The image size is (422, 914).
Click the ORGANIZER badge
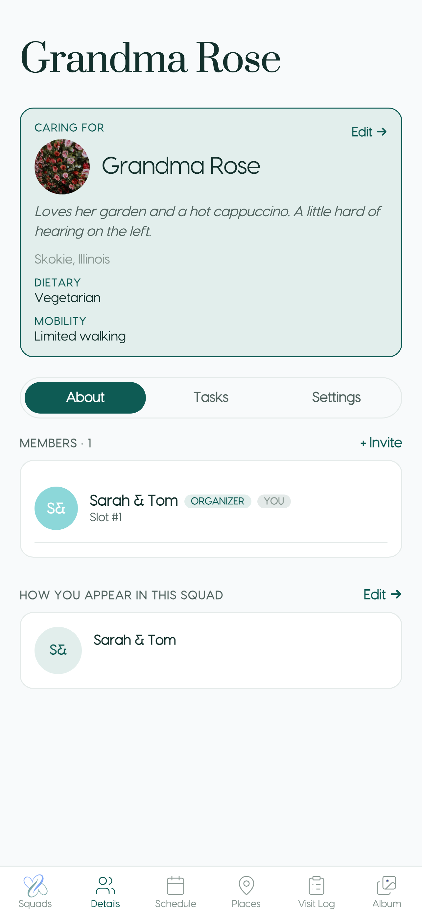coord(218,501)
